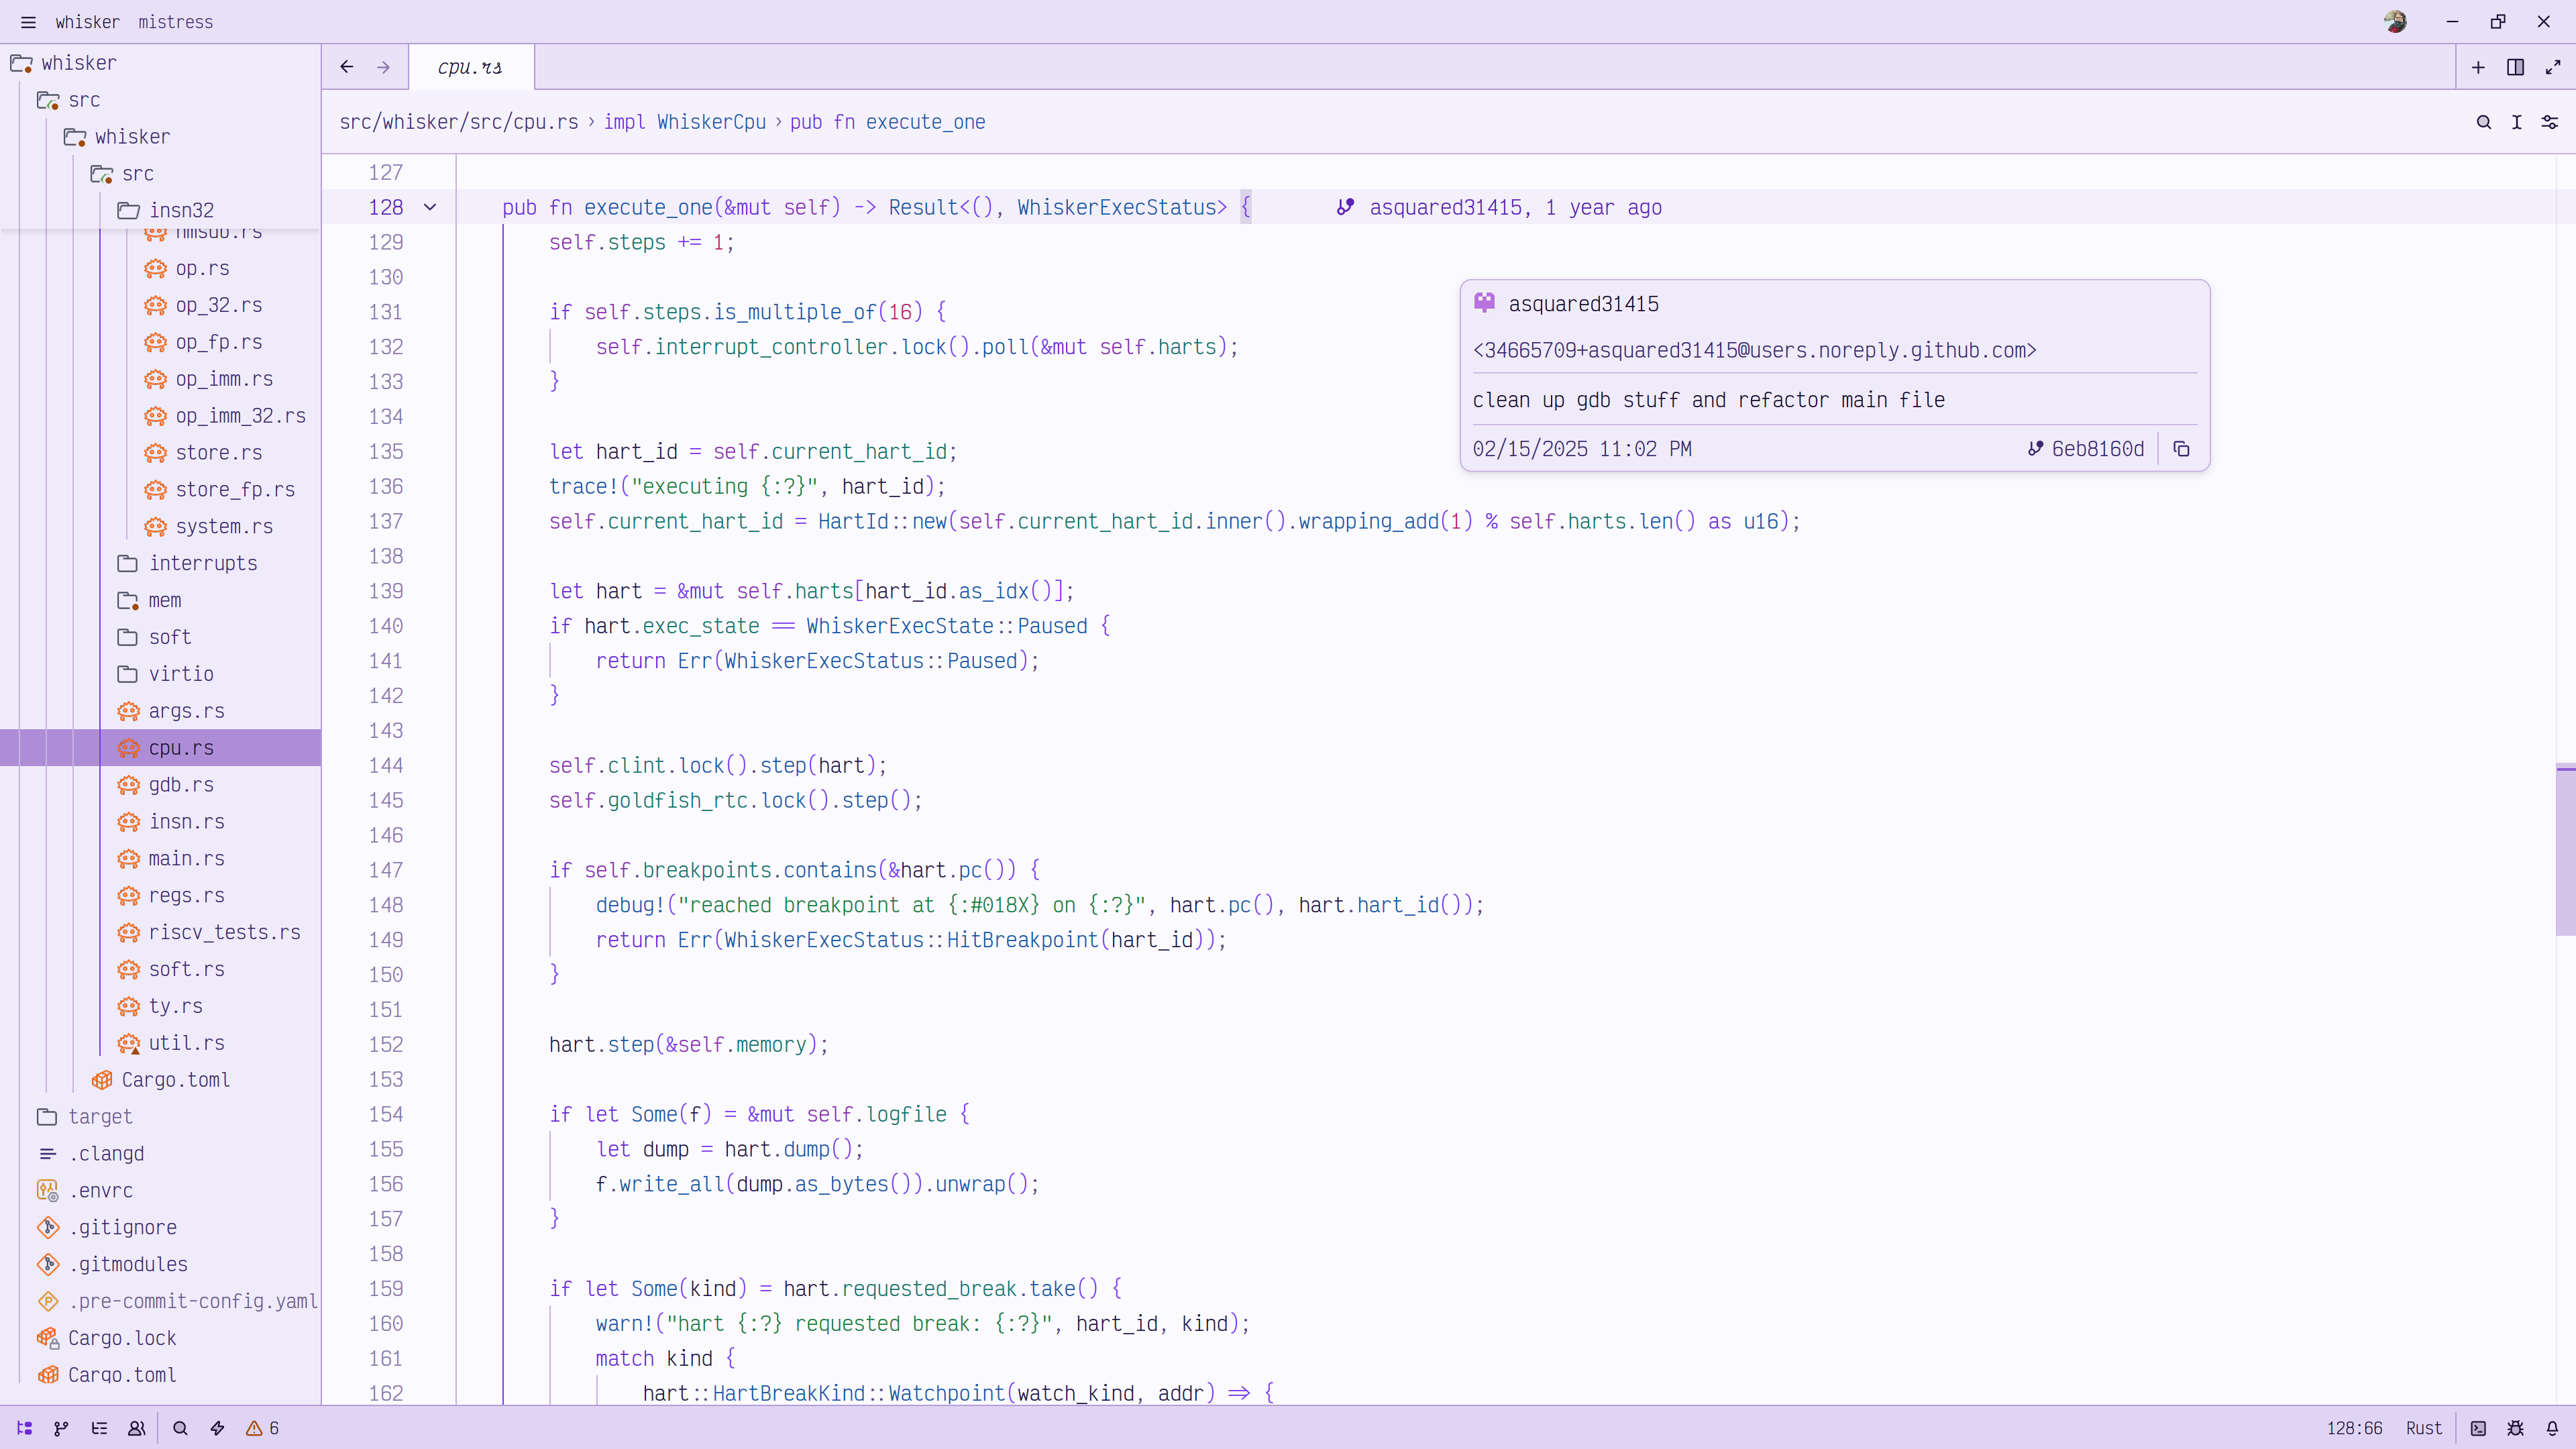This screenshot has height=1449, width=2576.
Task: Open Cargo.lock file
Action: coord(160,1338)
